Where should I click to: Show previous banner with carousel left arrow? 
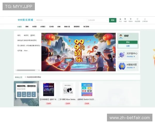44,53
